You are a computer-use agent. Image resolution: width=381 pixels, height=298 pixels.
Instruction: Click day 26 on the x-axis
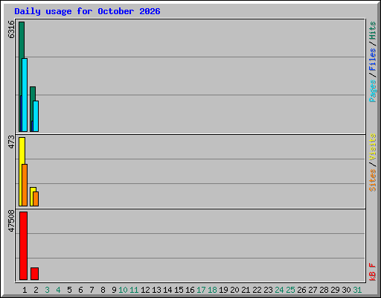click(301, 290)
